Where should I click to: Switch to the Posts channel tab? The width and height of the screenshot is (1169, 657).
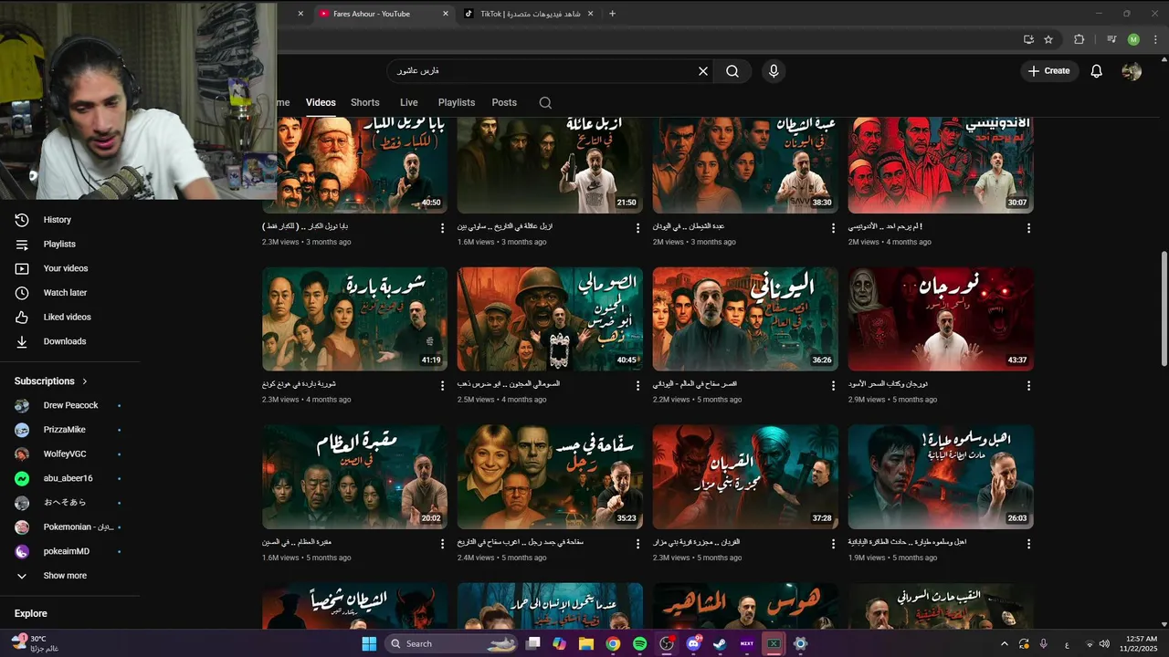[504, 103]
